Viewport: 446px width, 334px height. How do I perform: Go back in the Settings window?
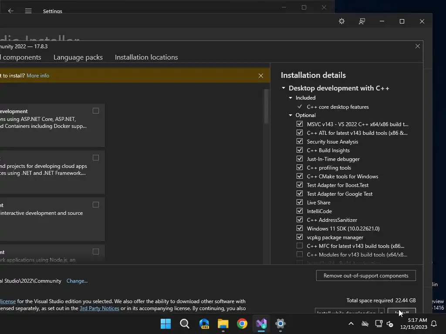11,11
